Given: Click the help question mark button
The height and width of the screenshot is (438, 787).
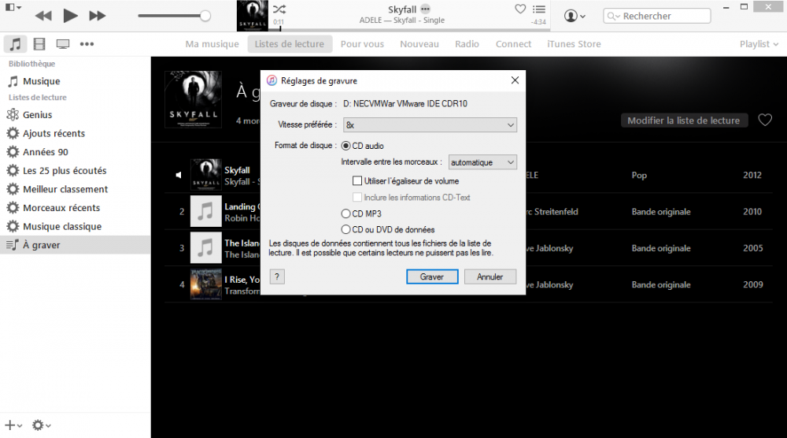Looking at the screenshot, I should (277, 277).
